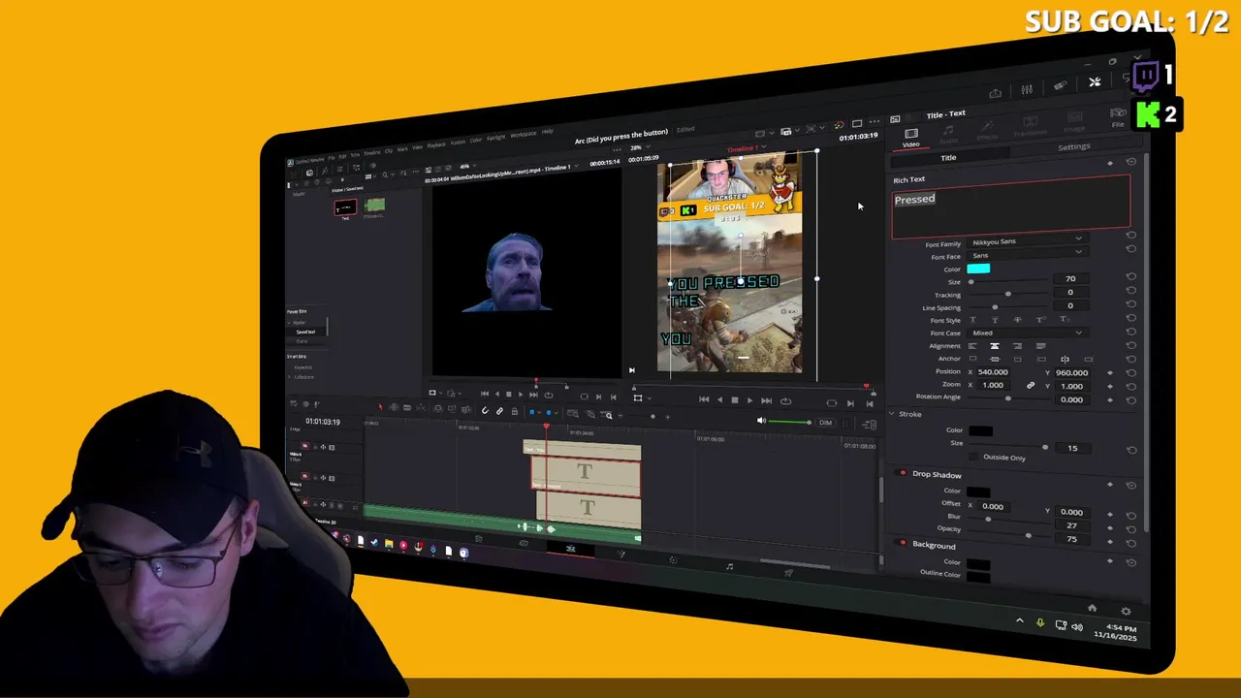Click the Tracking slider handle

[x=1008, y=294]
